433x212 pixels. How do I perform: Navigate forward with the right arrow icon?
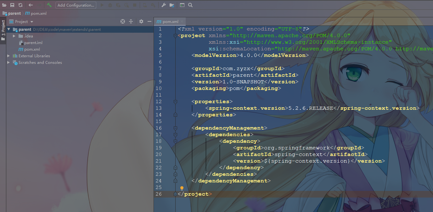click(39, 5)
